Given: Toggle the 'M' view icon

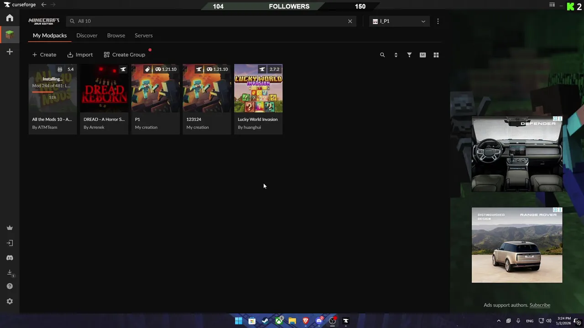Looking at the screenshot, I should coord(422,55).
